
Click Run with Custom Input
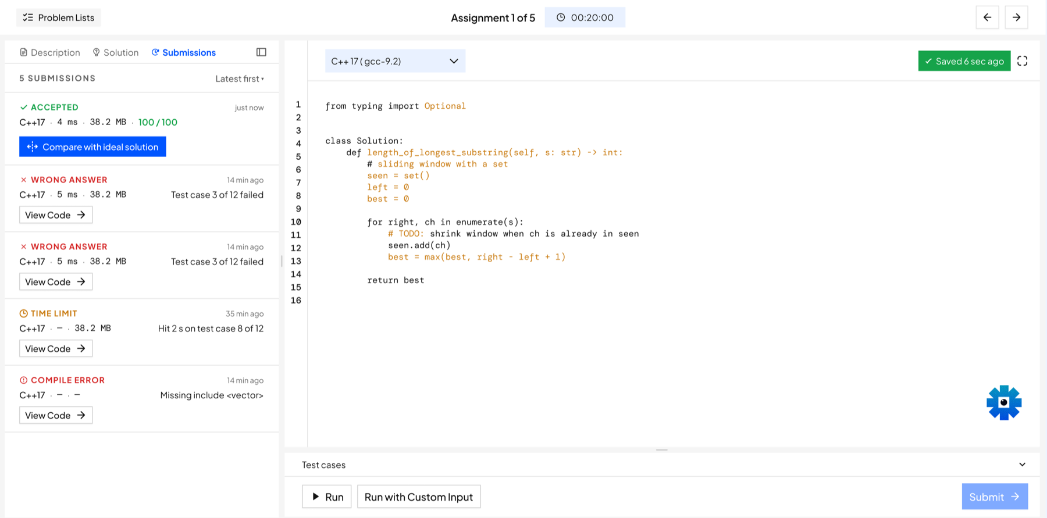click(419, 496)
